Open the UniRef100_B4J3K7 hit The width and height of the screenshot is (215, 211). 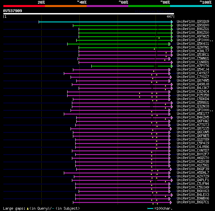193,88
